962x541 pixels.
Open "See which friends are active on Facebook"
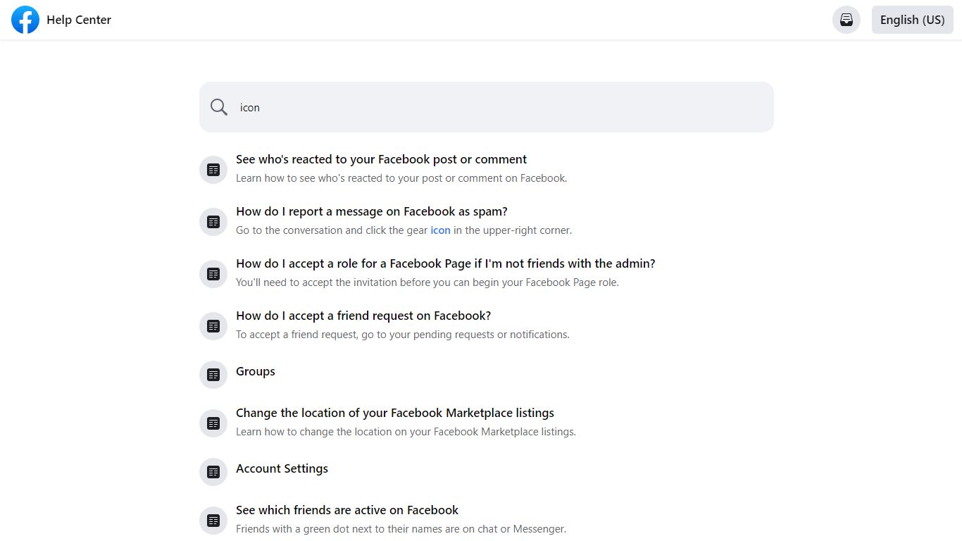click(347, 510)
